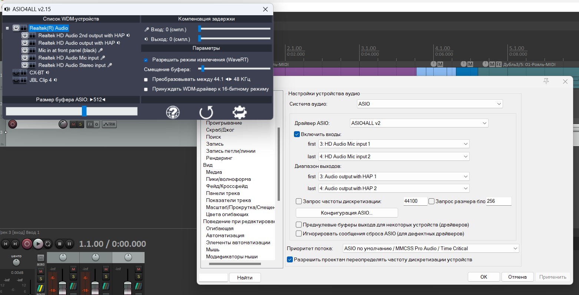This screenshot has width=579, height=295.
Task: Click ASIO buffer size slider in ASIO4ALL
Action: pyautogui.click(x=72, y=111)
